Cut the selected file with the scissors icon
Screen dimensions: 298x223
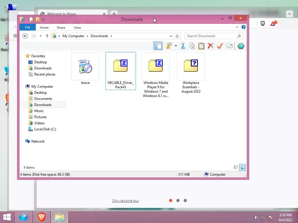pyautogui.click(x=183, y=46)
